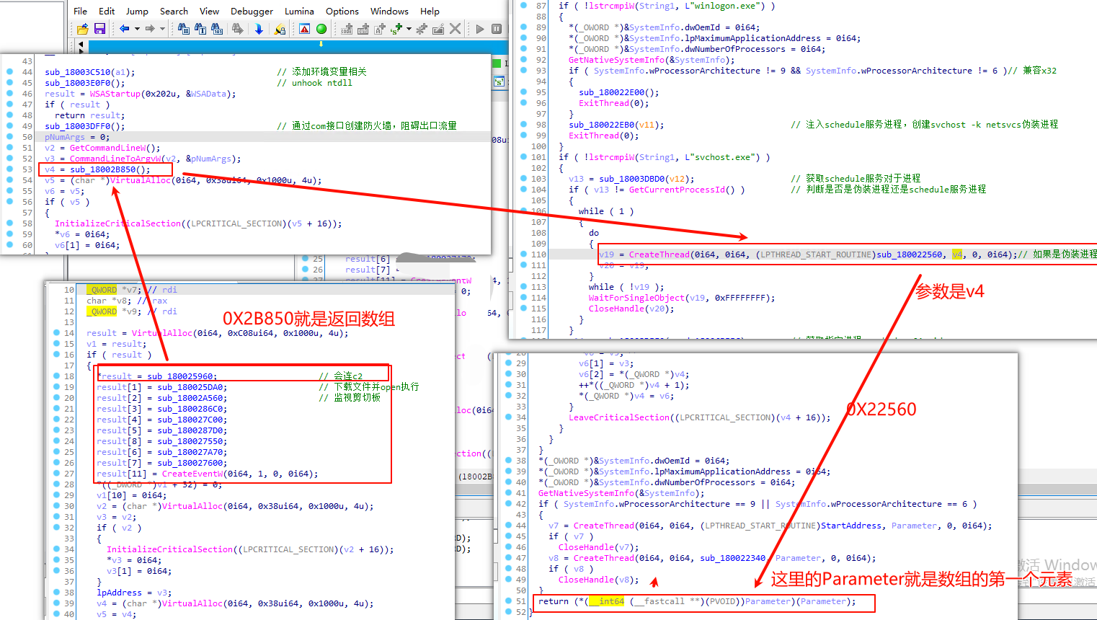1097x620 pixels.
Task: Toggle breakpoint dot beside the sub_180025DA0 line
Action: [x=56, y=387]
